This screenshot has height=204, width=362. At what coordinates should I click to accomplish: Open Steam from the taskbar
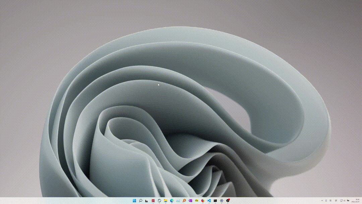coord(159,201)
